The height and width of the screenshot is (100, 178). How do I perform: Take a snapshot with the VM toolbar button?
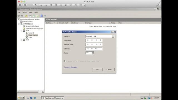pos(25,5)
